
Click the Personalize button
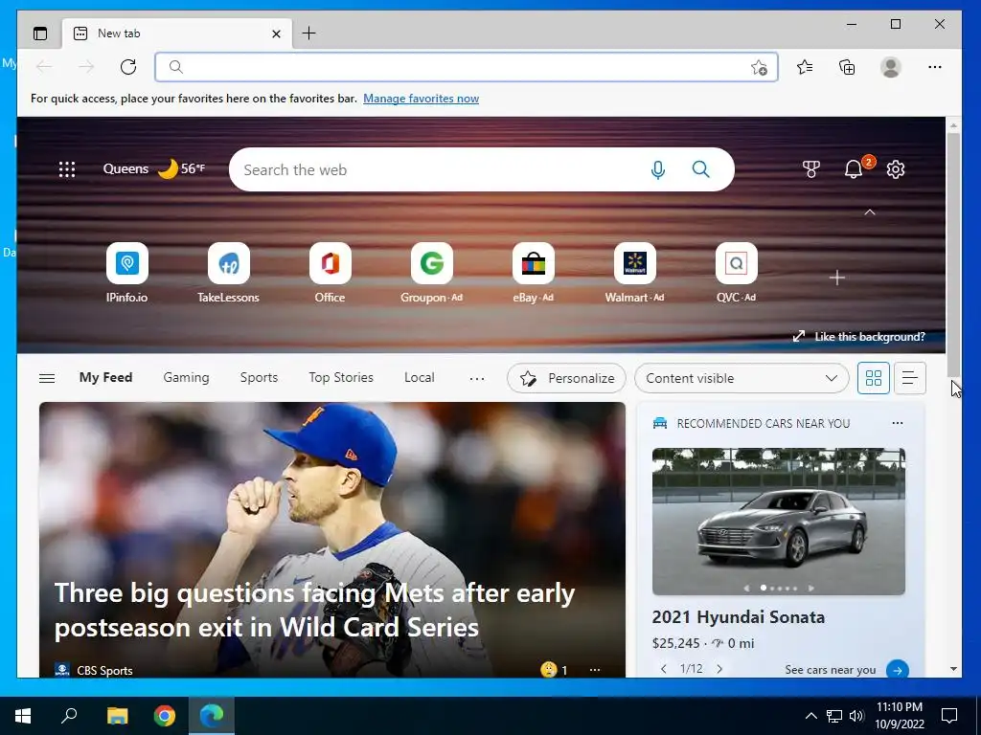(566, 378)
